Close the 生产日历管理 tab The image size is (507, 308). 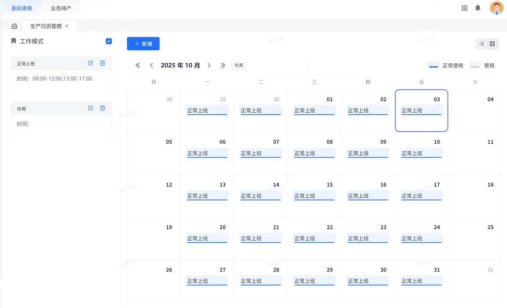(67, 26)
